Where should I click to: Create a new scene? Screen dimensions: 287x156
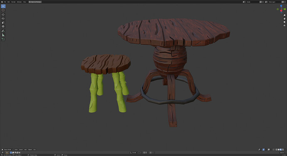(261, 2)
